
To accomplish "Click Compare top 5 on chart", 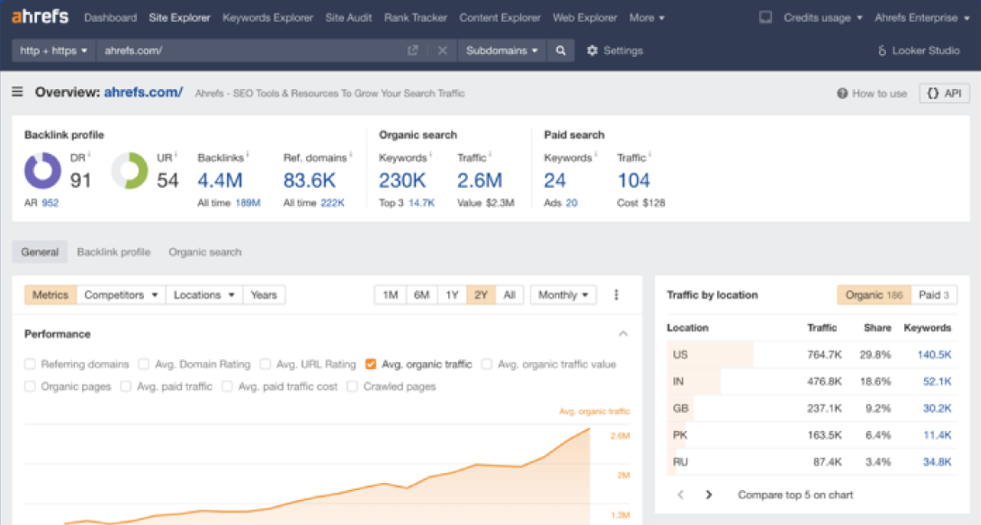I will [795, 495].
